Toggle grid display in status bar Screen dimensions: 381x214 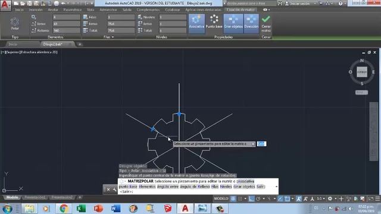pos(233,199)
